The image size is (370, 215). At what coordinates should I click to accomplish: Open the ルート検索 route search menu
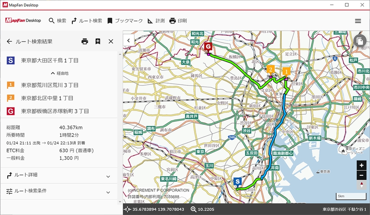(x=87, y=21)
